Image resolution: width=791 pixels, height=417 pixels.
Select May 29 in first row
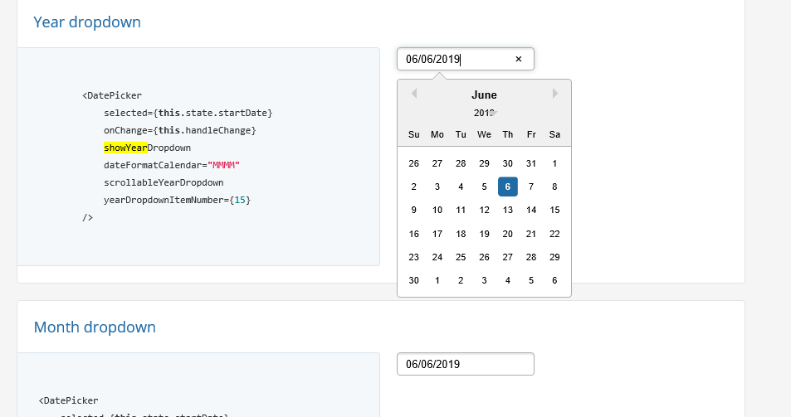pos(484,163)
